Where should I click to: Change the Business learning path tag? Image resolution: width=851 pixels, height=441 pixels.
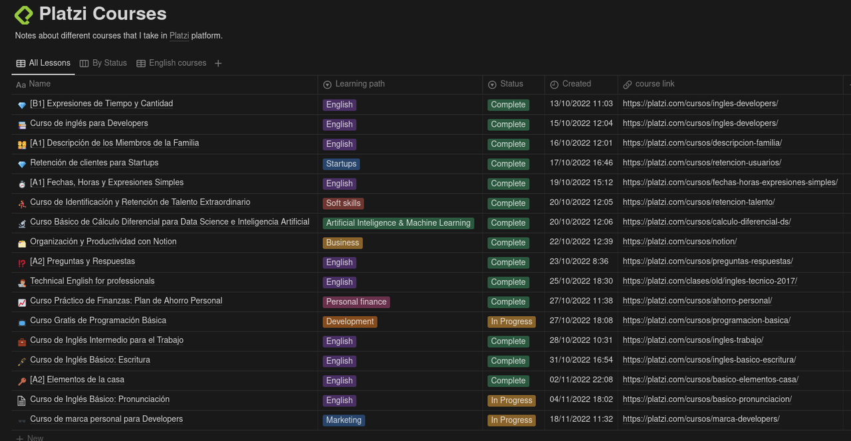342,243
